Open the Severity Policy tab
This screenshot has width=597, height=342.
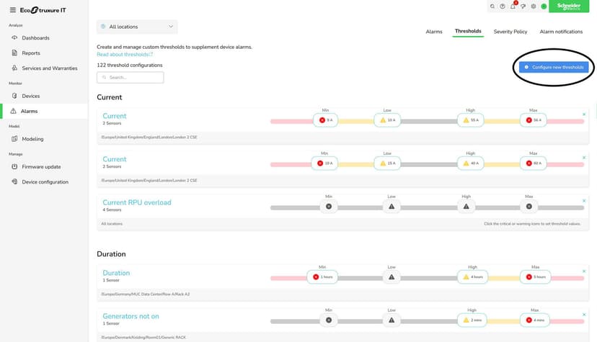click(510, 32)
